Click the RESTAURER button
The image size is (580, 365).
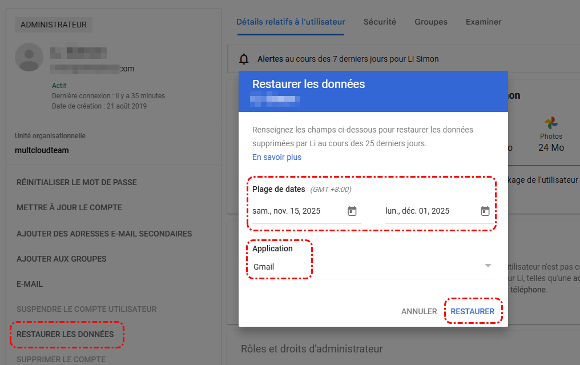coord(472,311)
